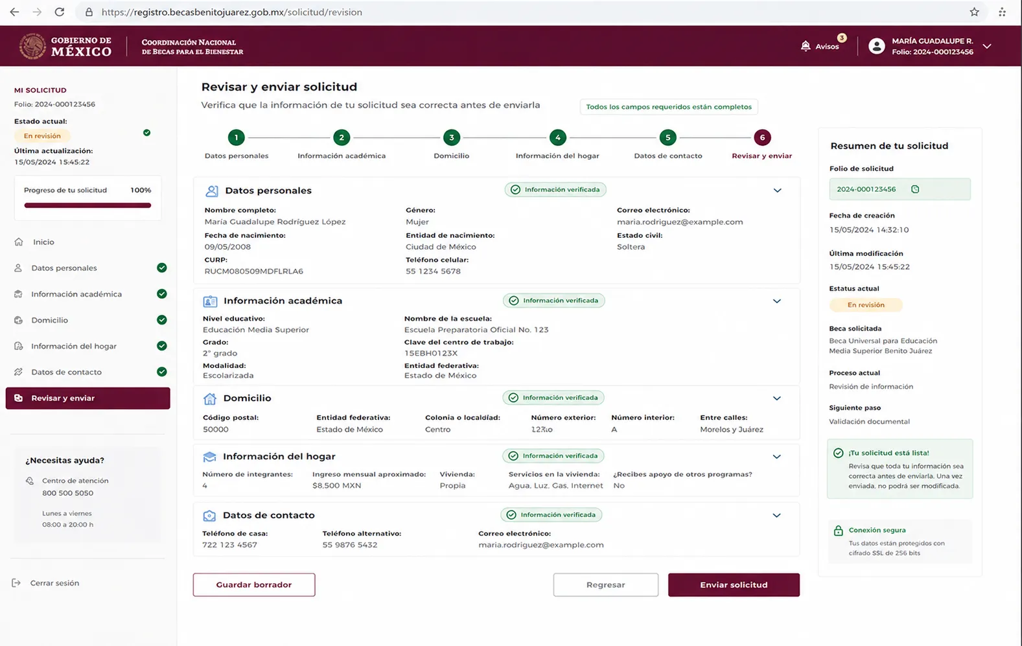Click folio field 2024-000123456 in summary
The height and width of the screenshot is (646, 1022).
pos(900,189)
